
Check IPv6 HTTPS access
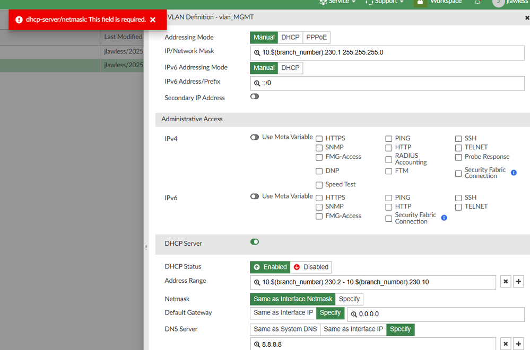(319, 198)
